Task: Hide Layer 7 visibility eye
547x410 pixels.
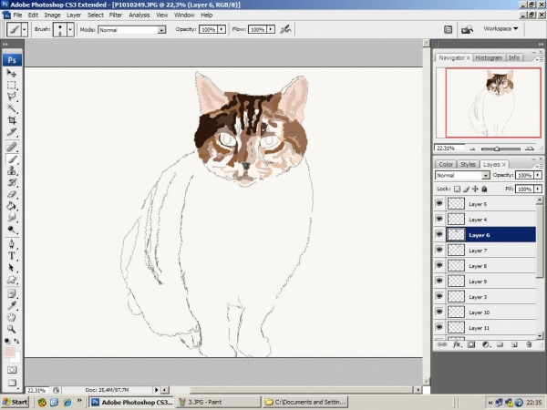Action: tap(439, 250)
